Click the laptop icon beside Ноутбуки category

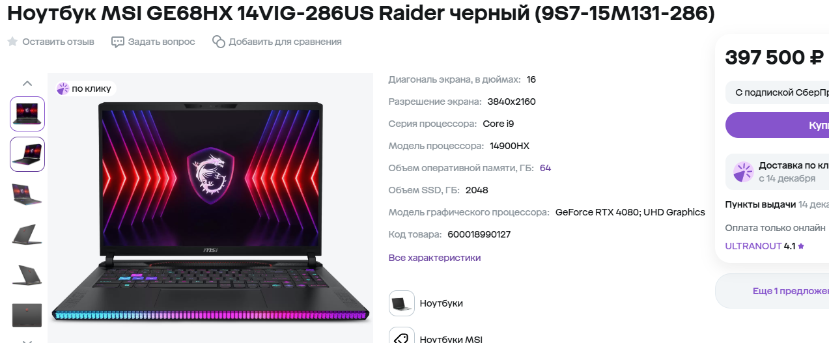(402, 303)
